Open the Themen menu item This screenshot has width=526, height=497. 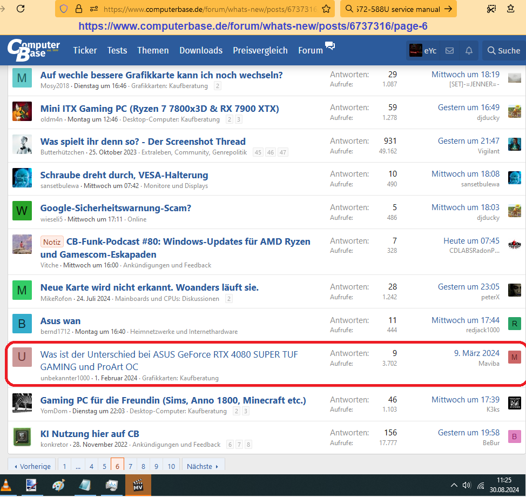[x=153, y=50]
